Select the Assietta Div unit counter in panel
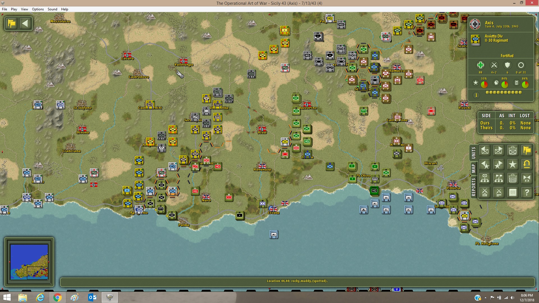539x303 pixels. point(475,39)
